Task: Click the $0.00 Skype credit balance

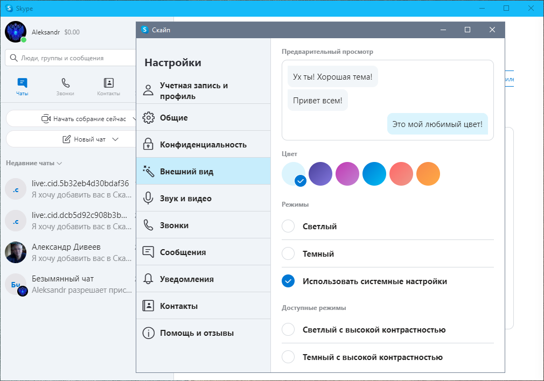Action: 72,32
